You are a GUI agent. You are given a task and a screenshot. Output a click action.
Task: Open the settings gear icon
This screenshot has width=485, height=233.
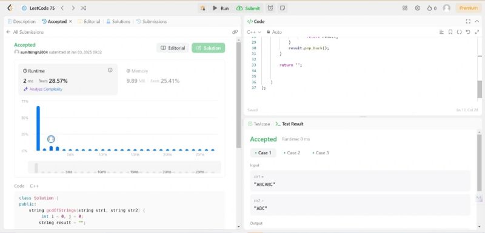tap(418, 8)
